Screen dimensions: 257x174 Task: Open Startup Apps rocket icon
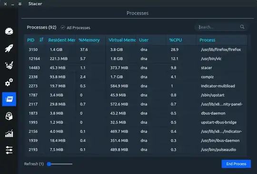point(9,48)
